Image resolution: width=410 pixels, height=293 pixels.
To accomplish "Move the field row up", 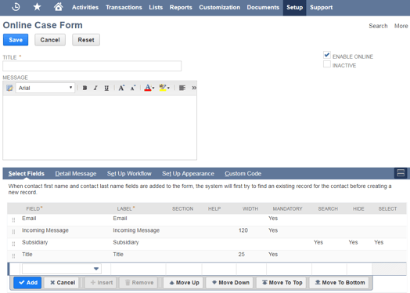I will (184, 283).
